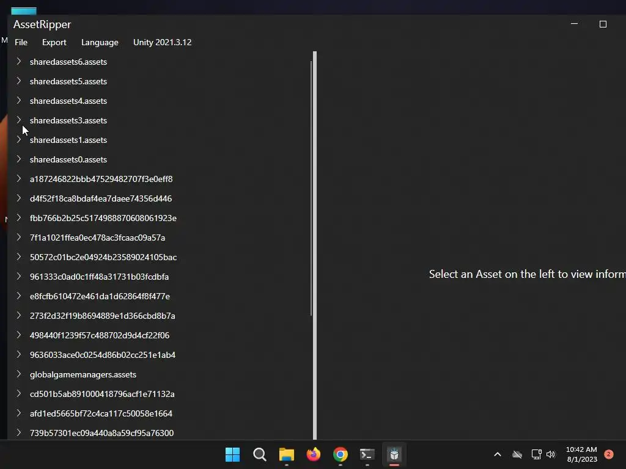The image size is (626, 469).
Task: Open taskbar Search
Action: [259, 454]
